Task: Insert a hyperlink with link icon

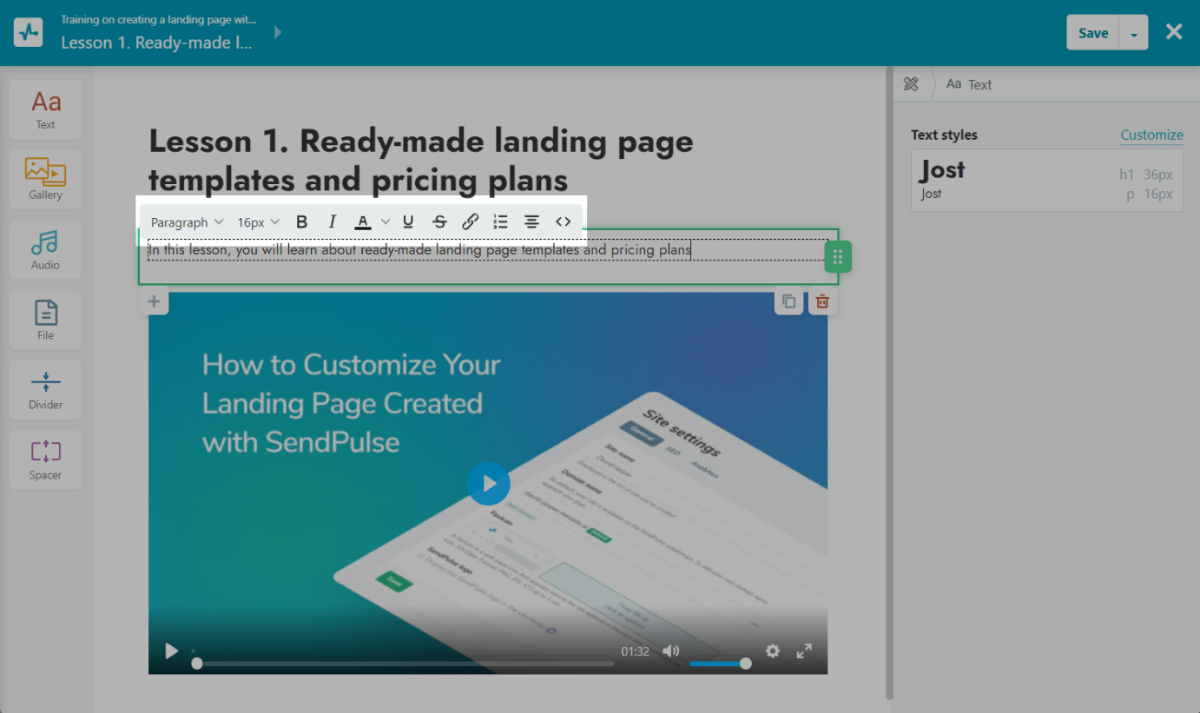Action: point(470,222)
